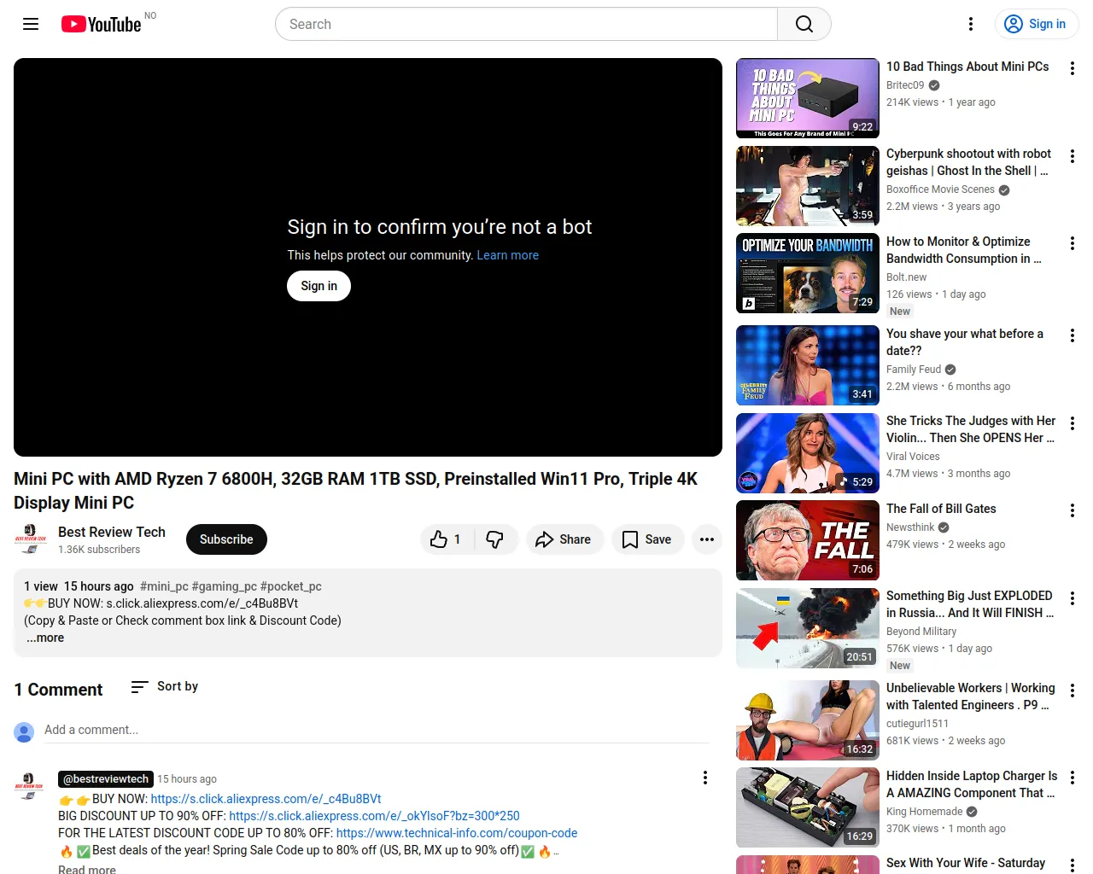The width and height of the screenshot is (1093, 874).
Task: Open the second AliExpress discount link
Action: [374, 816]
